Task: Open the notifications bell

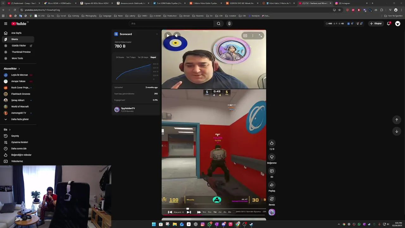Action: (x=389, y=23)
